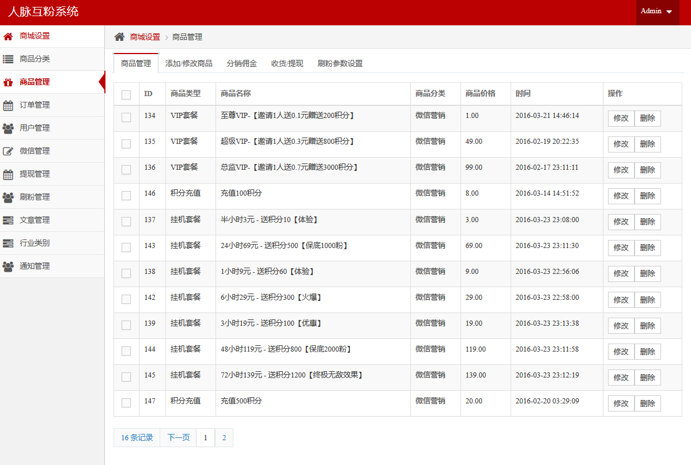
Task: Toggle the select-all checkbox in table header
Action: click(126, 94)
